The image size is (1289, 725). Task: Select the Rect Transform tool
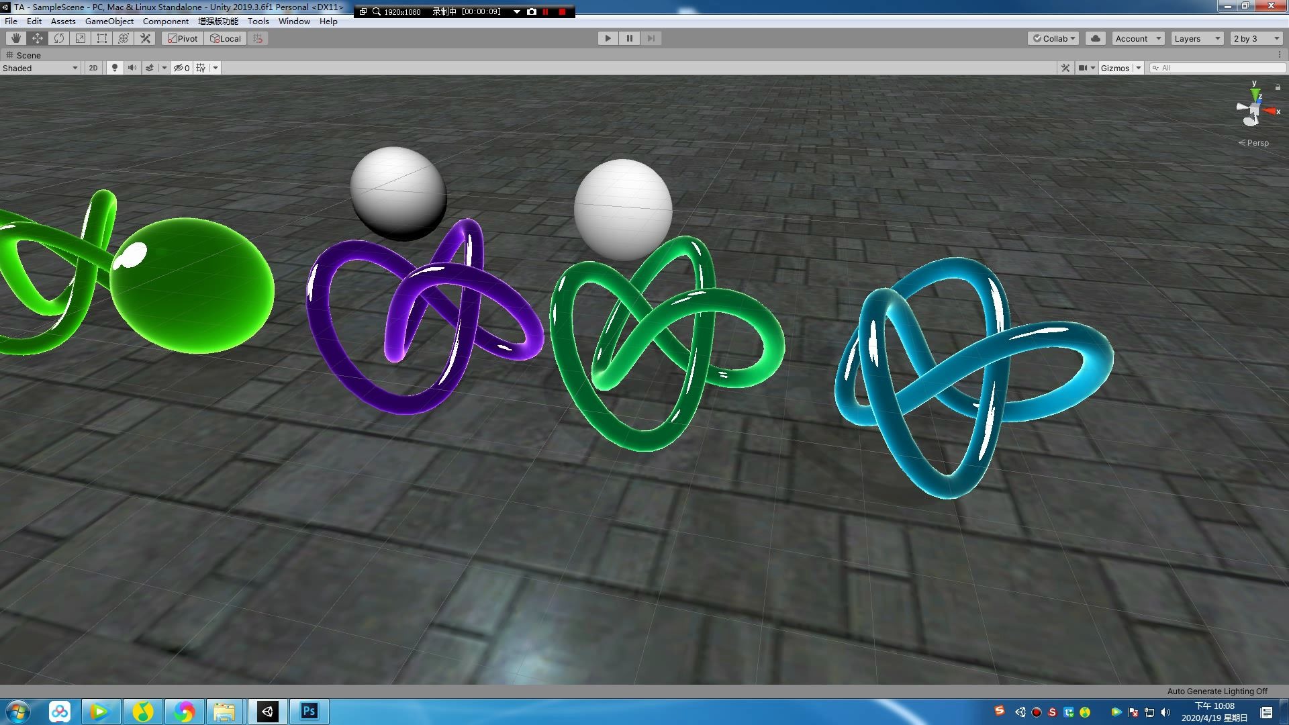coord(101,38)
